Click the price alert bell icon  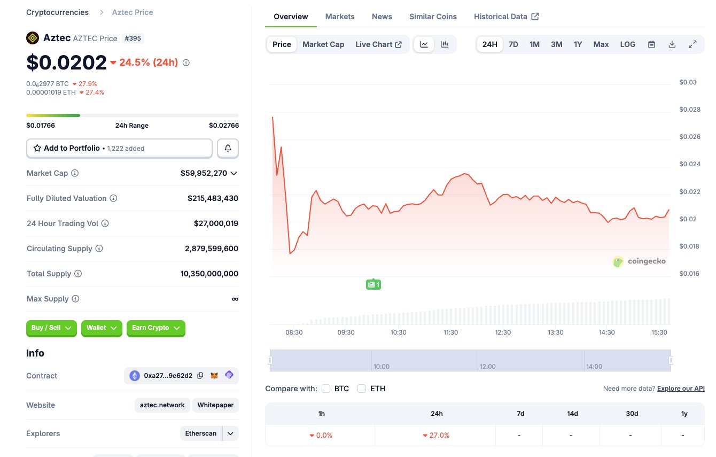coord(228,148)
